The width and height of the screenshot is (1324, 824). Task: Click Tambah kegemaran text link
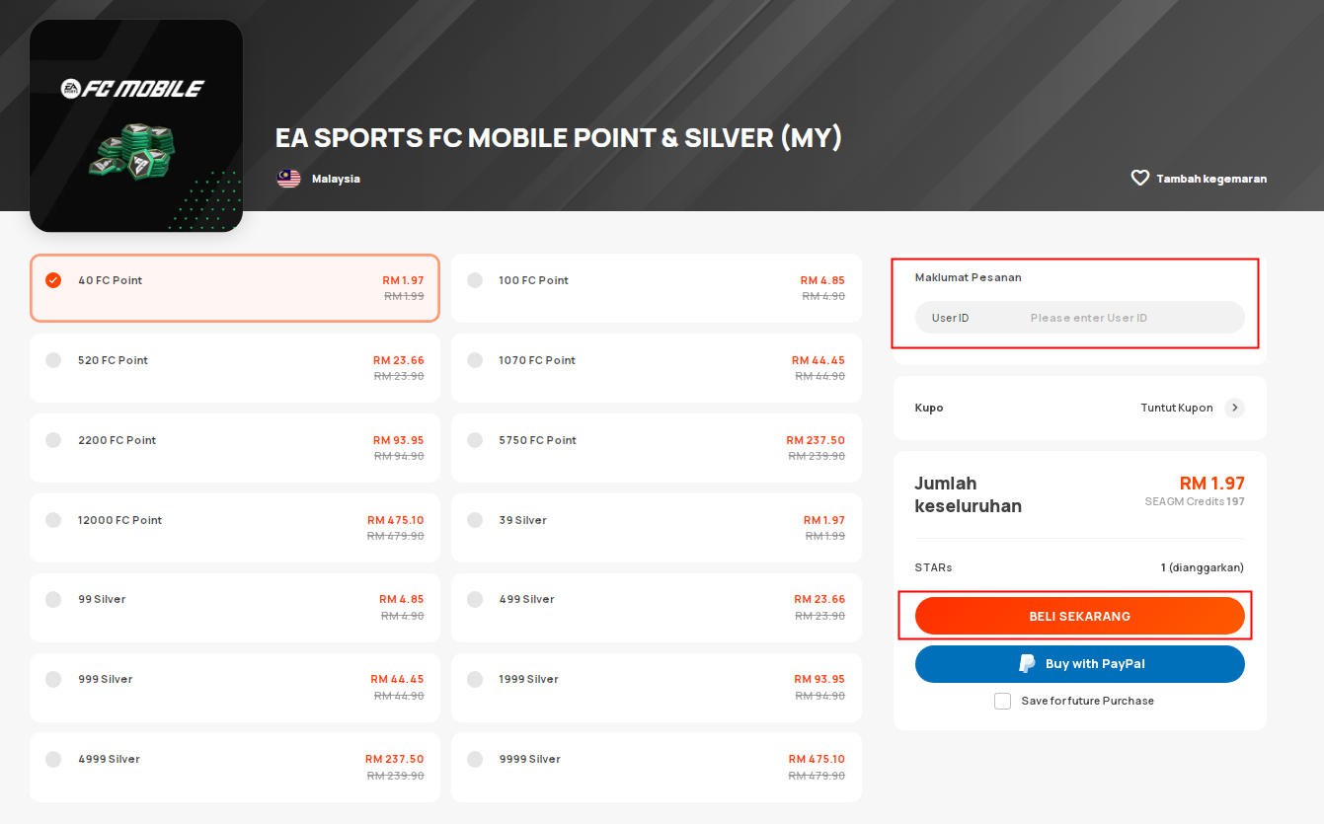pyautogui.click(x=1210, y=179)
